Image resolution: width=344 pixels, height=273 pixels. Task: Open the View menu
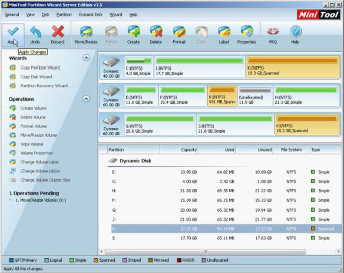tap(30, 15)
